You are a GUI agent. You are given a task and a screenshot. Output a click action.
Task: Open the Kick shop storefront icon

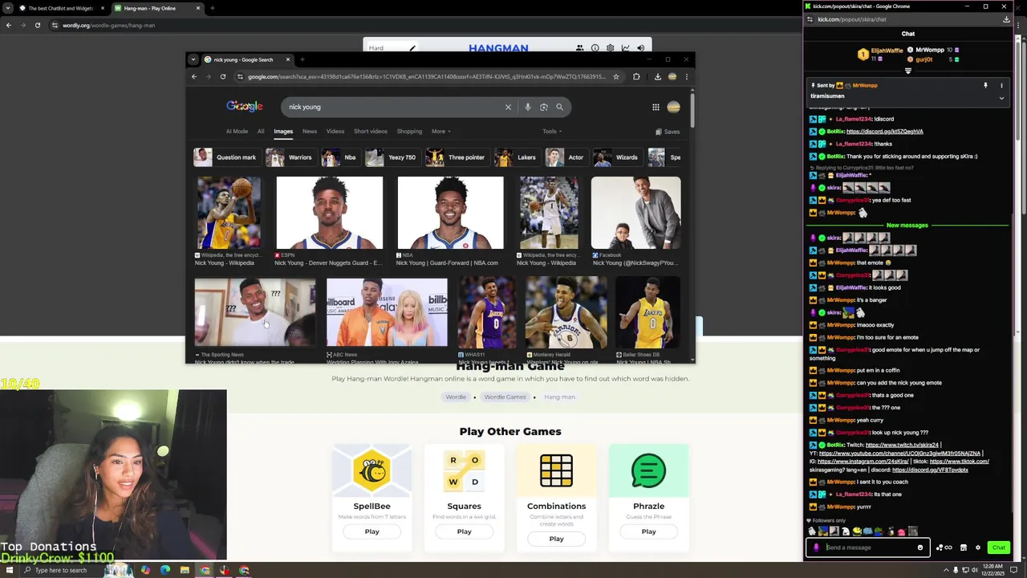(964, 547)
